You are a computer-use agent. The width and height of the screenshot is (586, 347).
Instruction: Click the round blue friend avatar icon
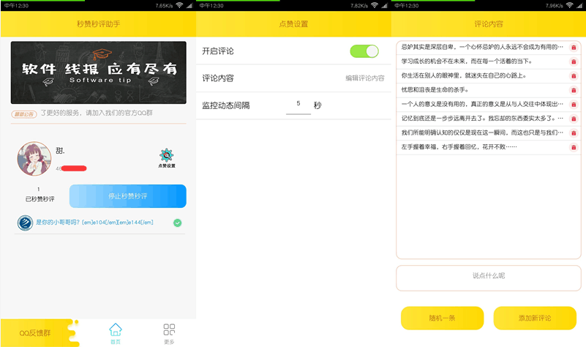pos(25,223)
